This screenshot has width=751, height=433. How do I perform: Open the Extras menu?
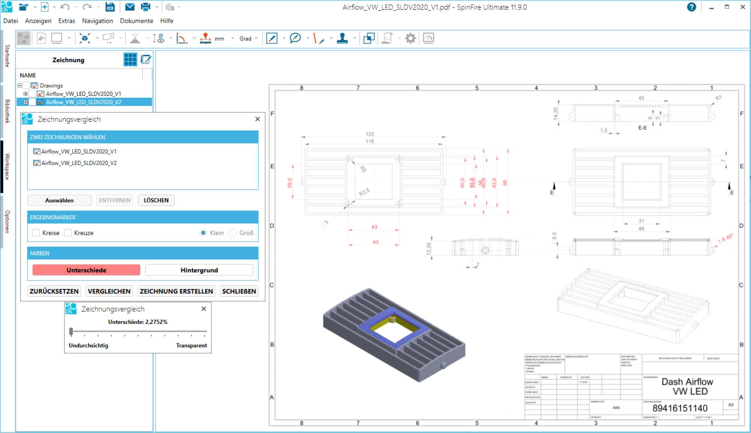coord(67,21)
